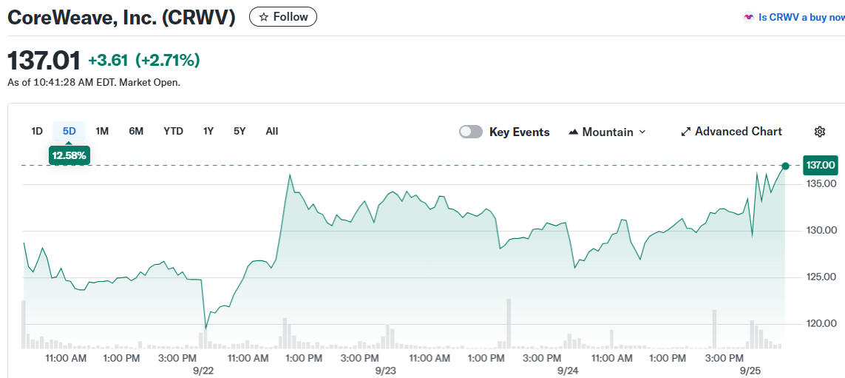Open chart settings gear icon

(820, 132)
